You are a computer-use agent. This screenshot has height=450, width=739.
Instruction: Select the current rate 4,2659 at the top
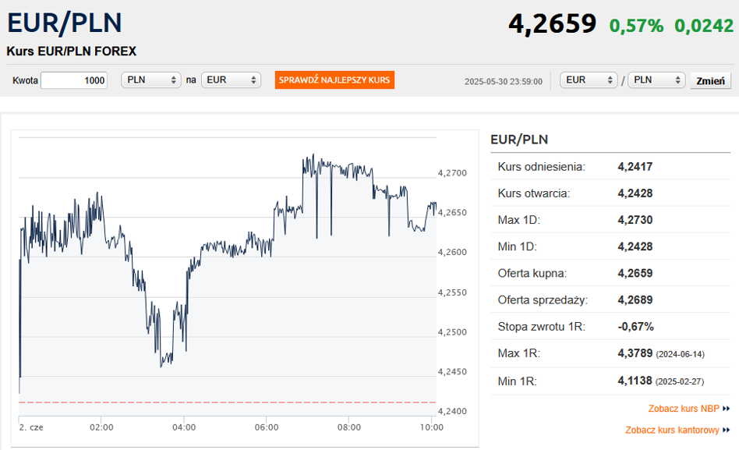[552, 24]
